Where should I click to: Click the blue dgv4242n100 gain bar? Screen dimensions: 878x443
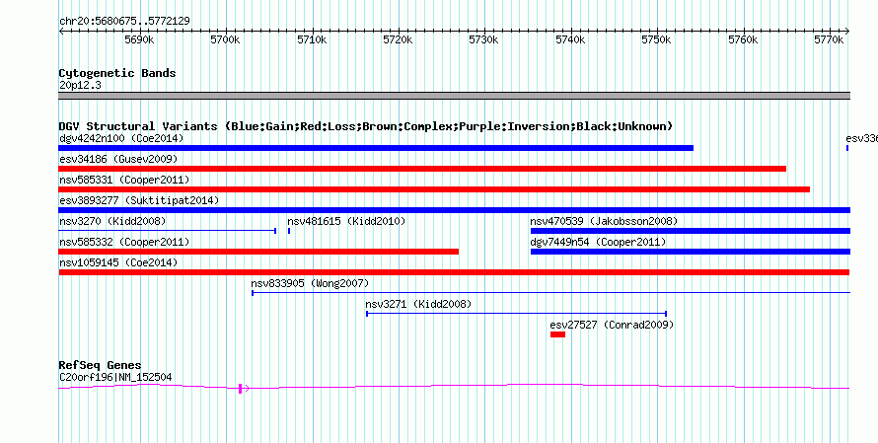point(376,148)
